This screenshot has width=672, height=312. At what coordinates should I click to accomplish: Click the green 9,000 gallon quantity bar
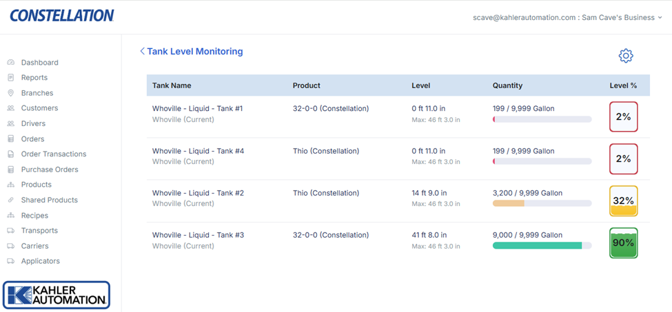click(x=537, y=246)
